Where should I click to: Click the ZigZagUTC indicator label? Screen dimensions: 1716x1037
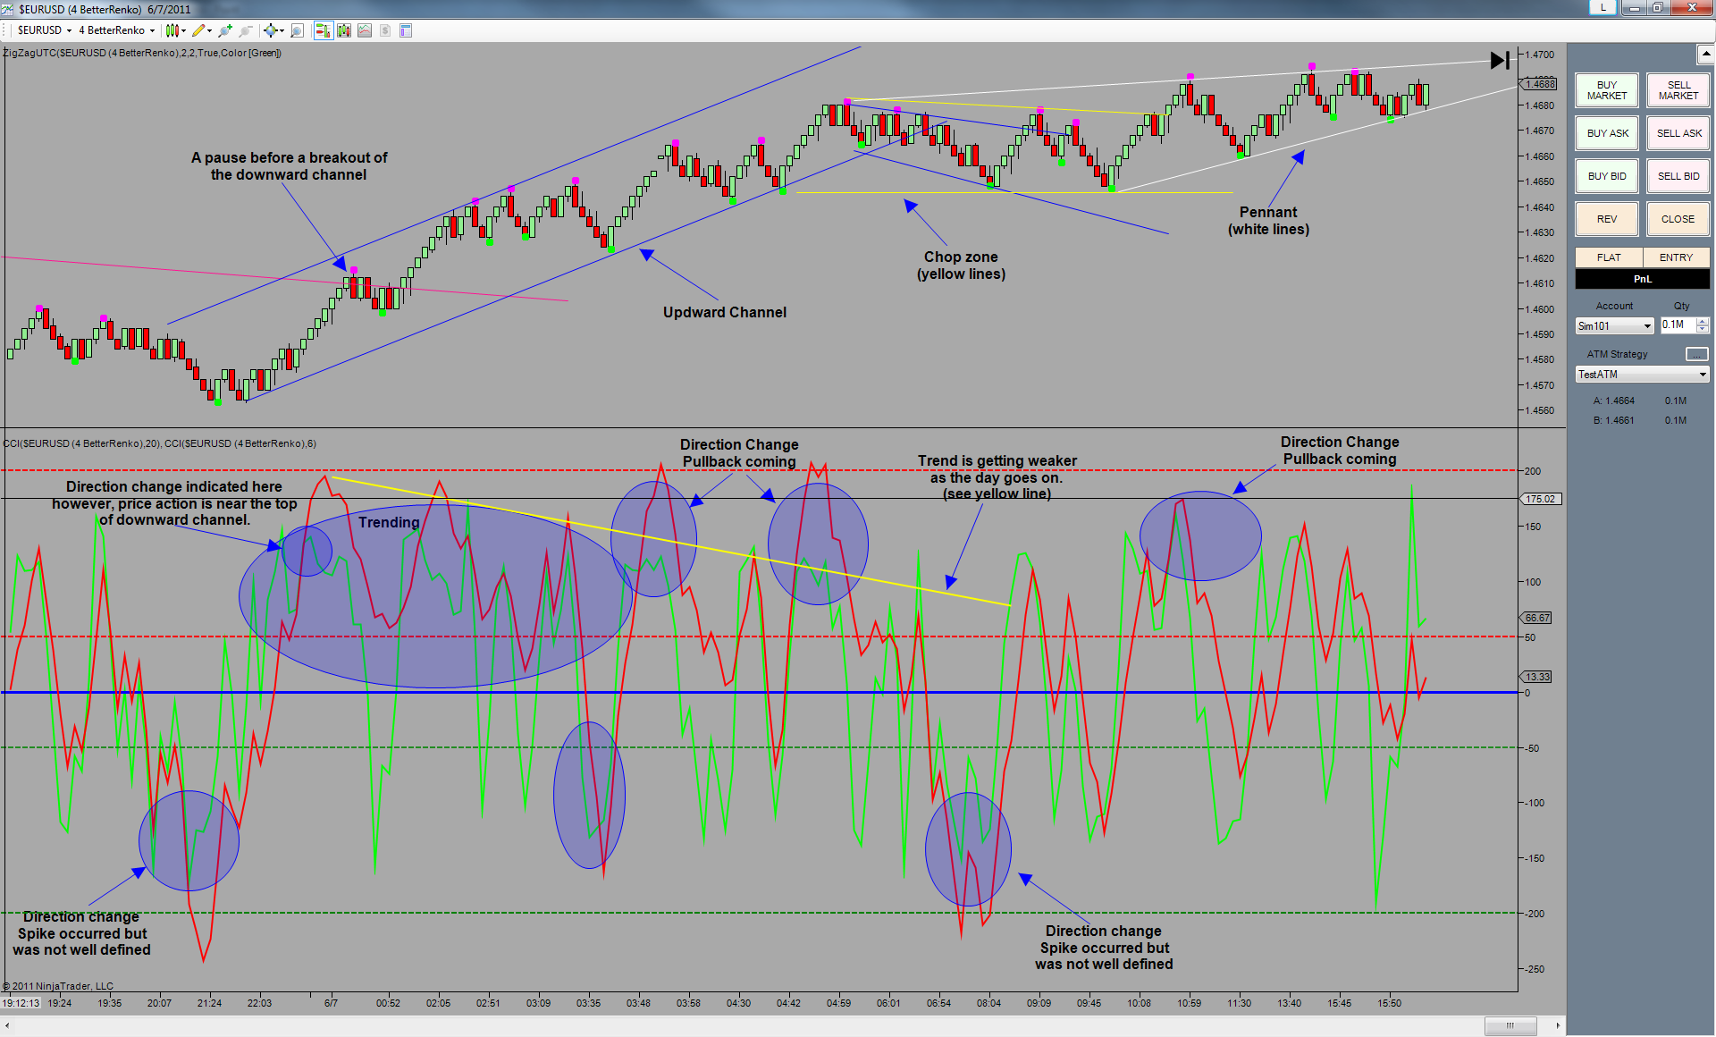pos(142,53)
